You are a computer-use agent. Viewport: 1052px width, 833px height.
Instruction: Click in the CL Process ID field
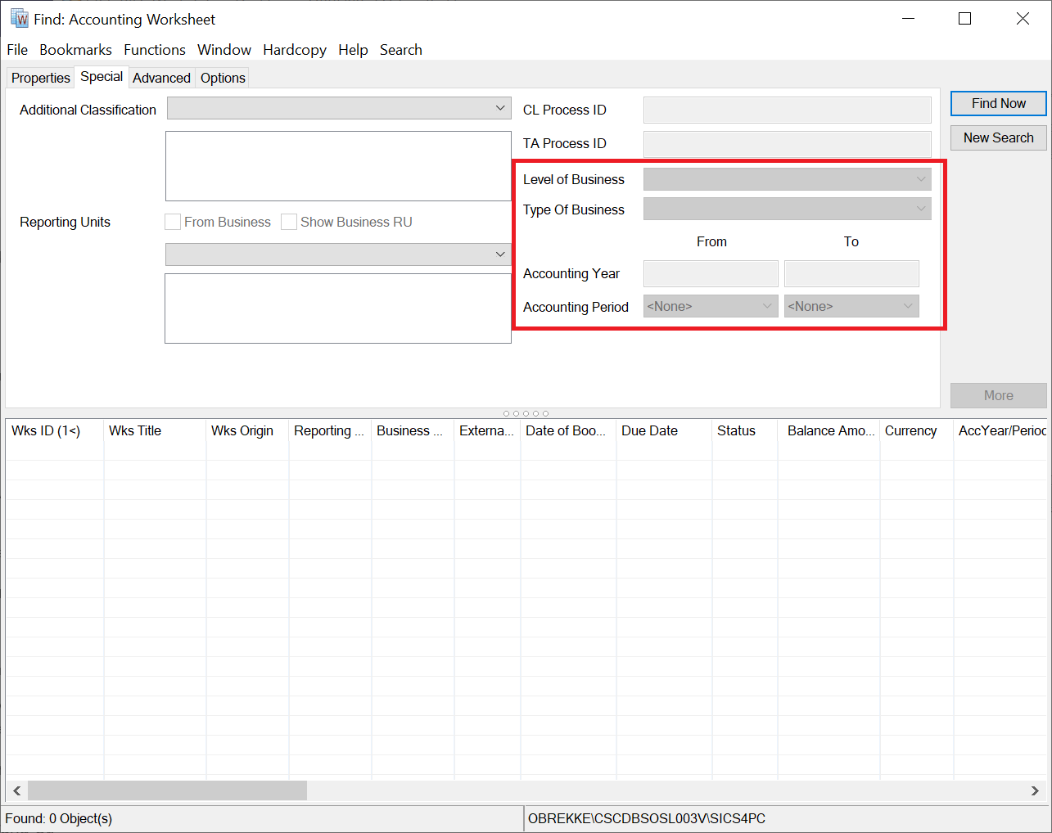786,110
